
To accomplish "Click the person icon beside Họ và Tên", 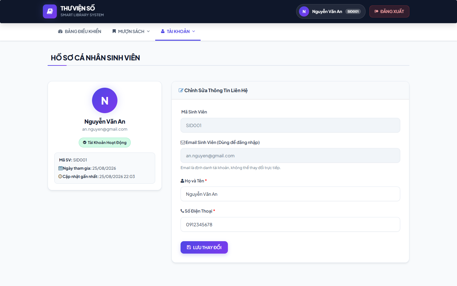I will [x=182, y=181].
